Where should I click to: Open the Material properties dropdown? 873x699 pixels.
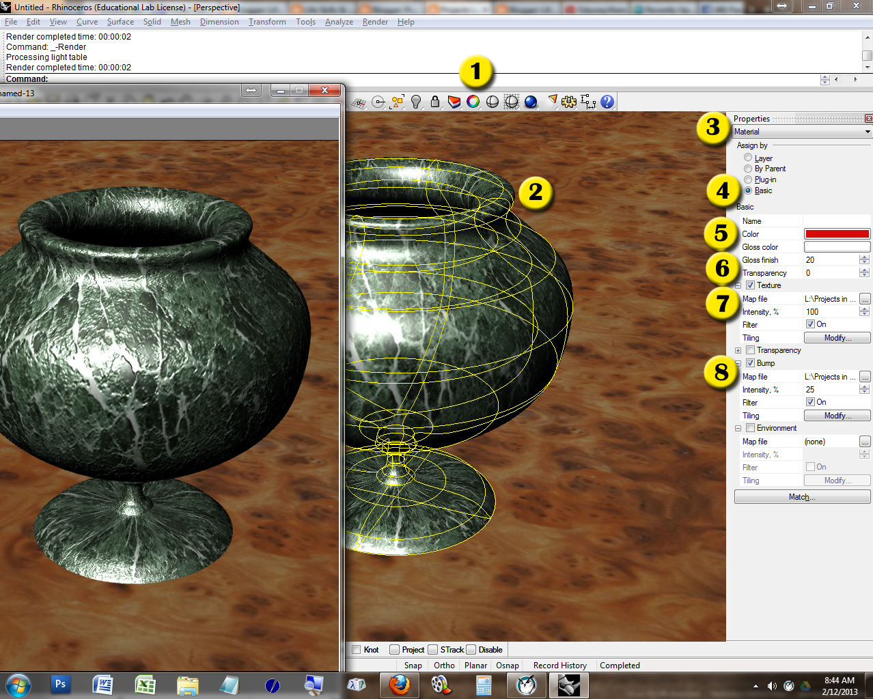pos(803,131)
